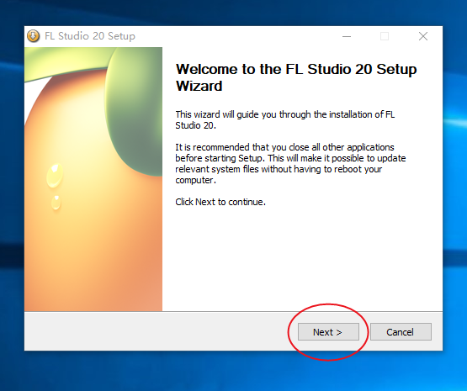Cancel the FL Studio setup
This screenshot has height=391, width=467.
tap(401, 332)
